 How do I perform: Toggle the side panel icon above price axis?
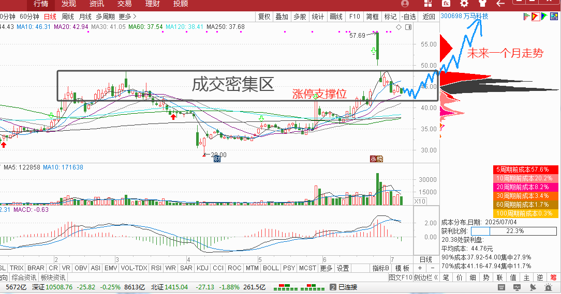point(408,27)
